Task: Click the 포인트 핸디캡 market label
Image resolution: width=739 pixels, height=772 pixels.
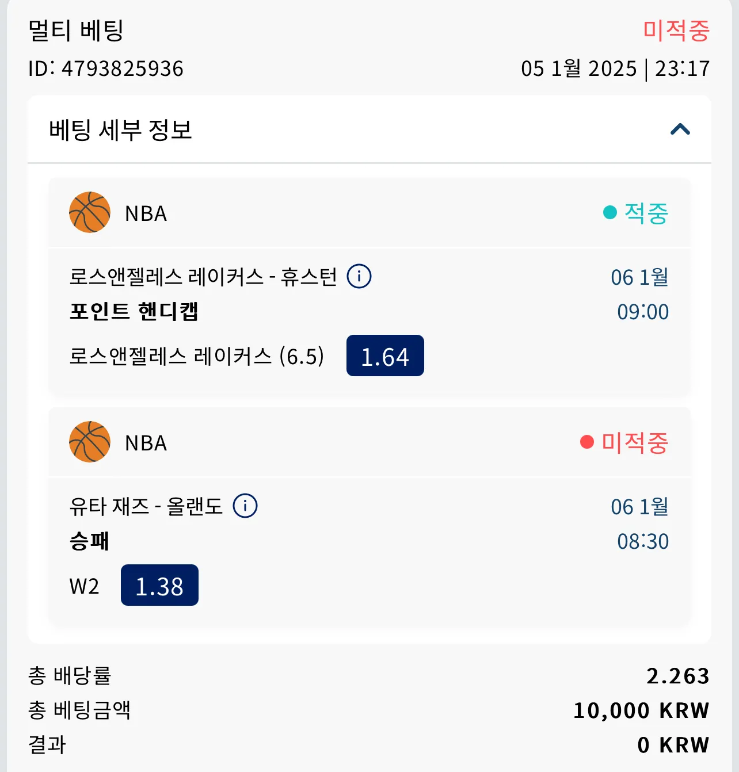Action: pos(134,311)
